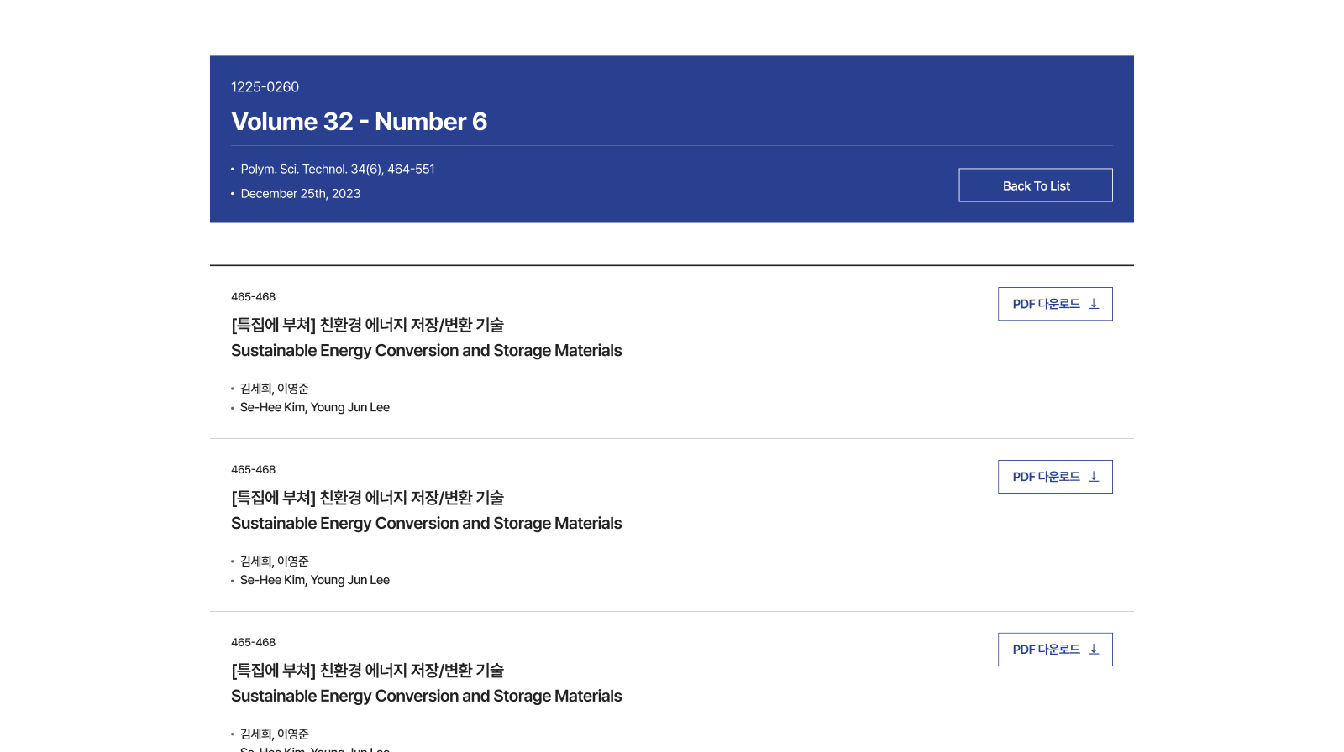Download PDF for the first article
Screen dimensions: 1344x752
pos(1055,304)
